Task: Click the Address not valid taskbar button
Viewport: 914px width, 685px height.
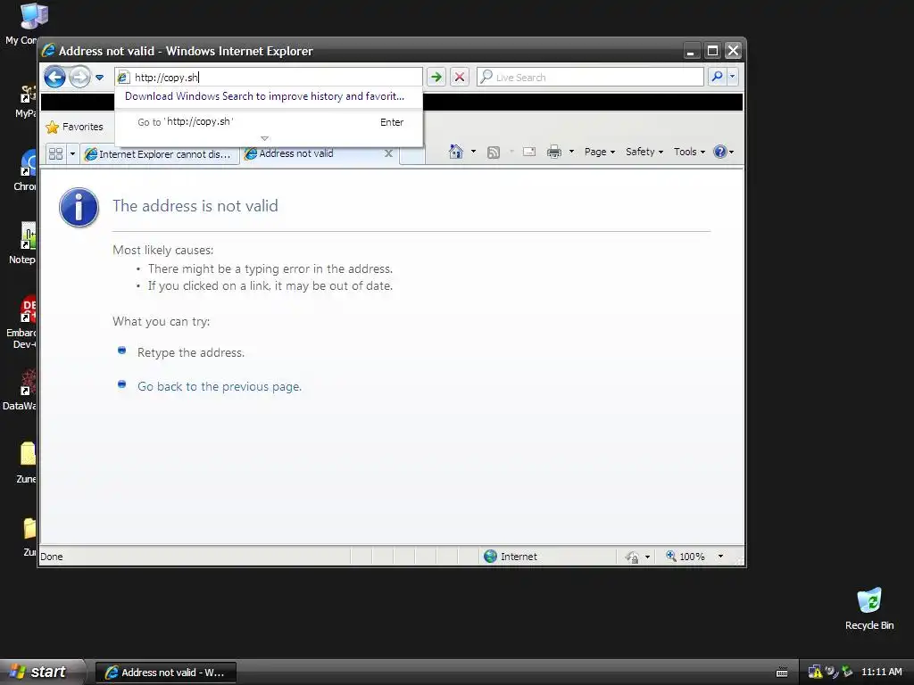Action: [166, 673]
